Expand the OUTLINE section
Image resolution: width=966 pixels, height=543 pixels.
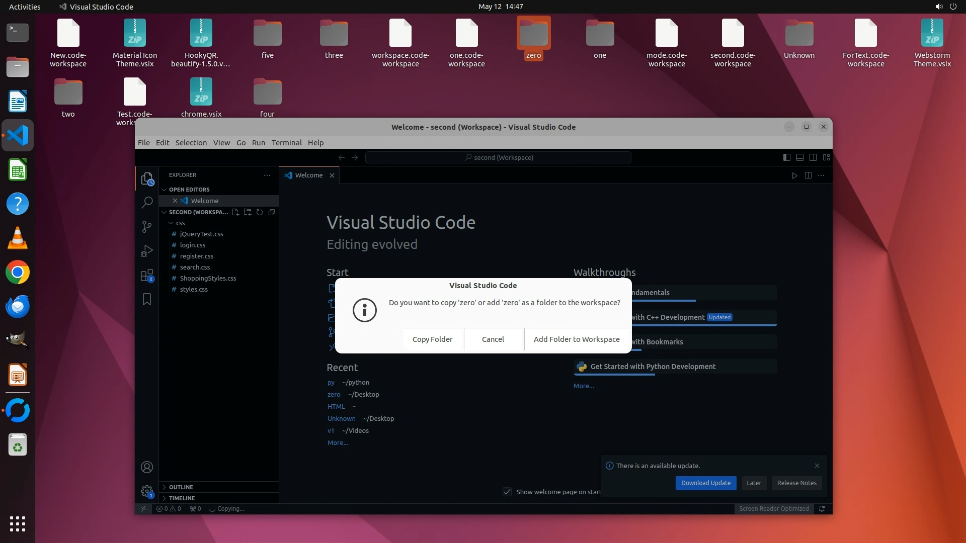181,487
